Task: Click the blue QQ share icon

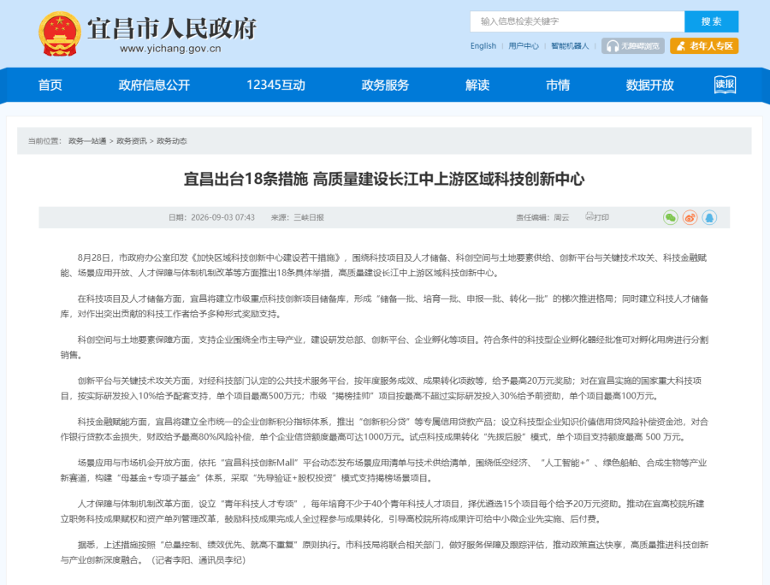Action: pos(709,217)
